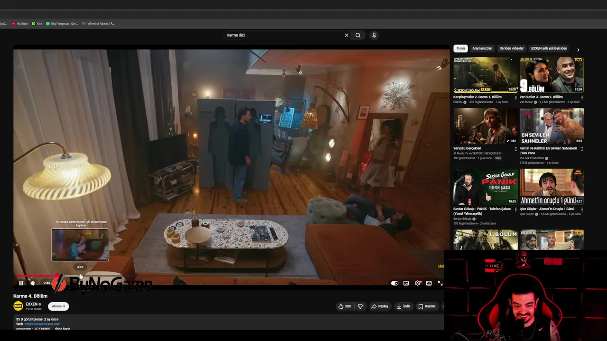Open Var Bunlar 9. Bölüm thumbnail
Screen dimensions: 607x341
[552, 75]
